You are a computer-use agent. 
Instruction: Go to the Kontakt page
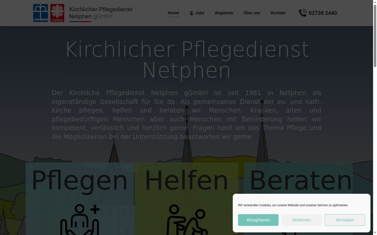point(278,13)
